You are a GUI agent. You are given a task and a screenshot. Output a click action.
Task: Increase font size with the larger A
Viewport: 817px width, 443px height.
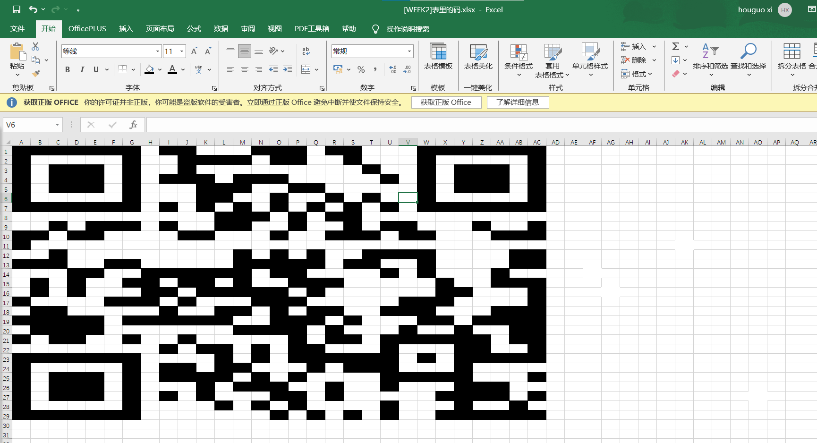coord(194,51)
